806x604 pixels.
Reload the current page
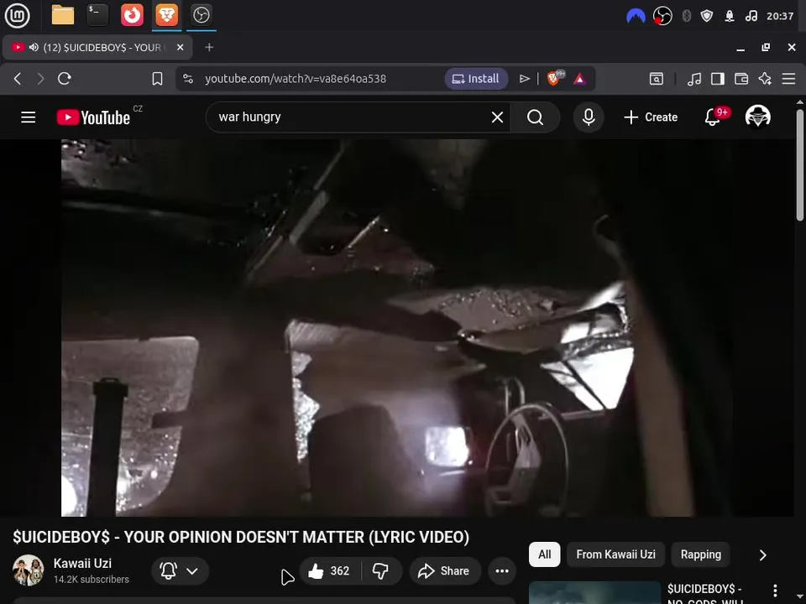65,79
